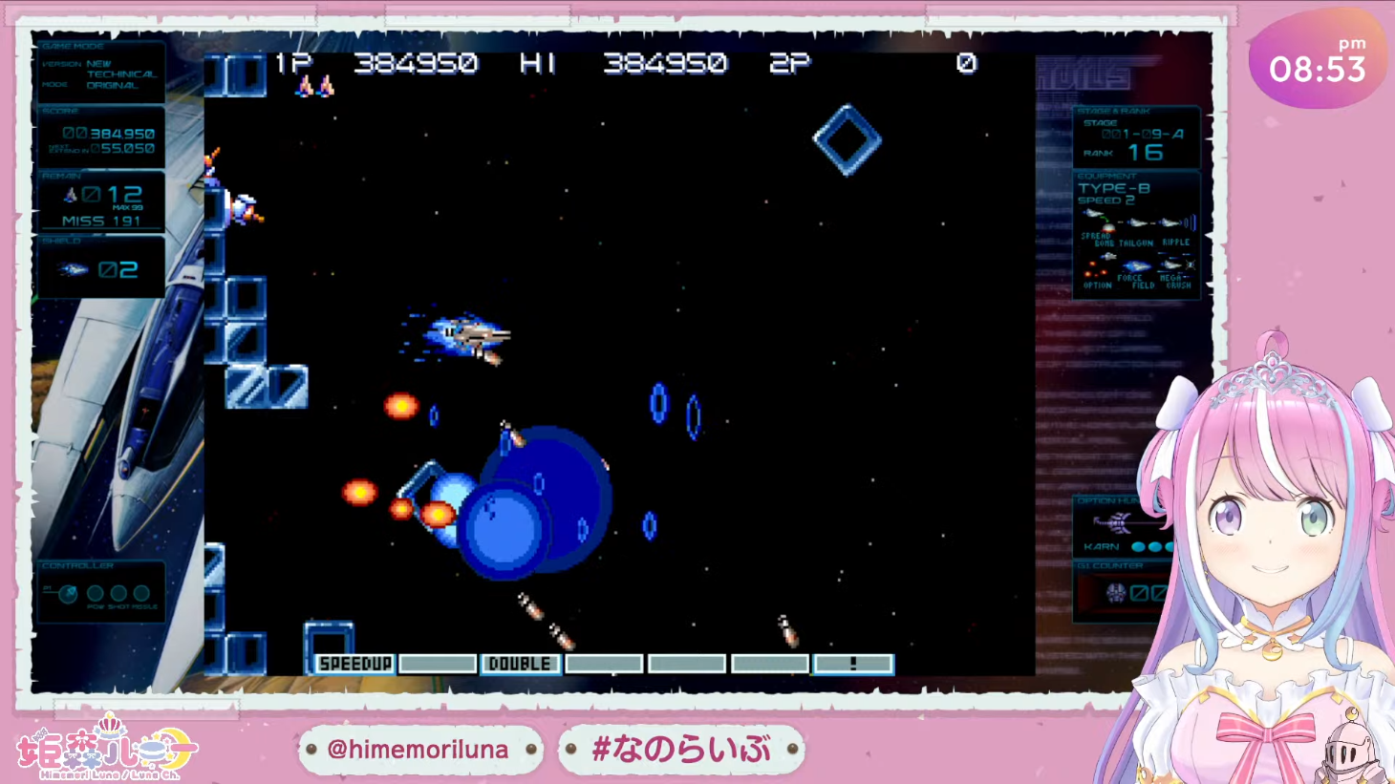
Task: Select the DOUBLE power meter slot
Action: 520,664
